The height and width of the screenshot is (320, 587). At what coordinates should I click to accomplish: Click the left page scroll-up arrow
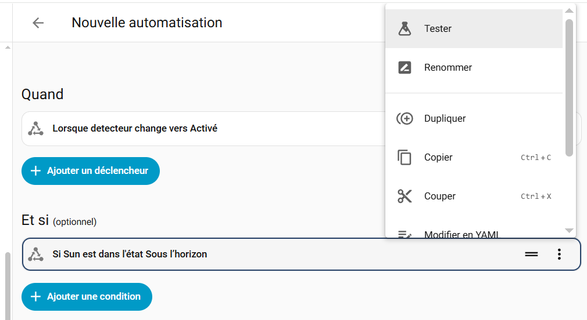tap(8, 48)
